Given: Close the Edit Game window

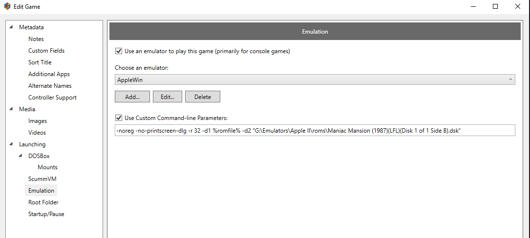Looking at the screenshot, I should (x=517, y=6).
